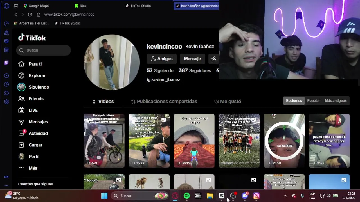
Task: Click the back navigation arrow
Action: [16, 15]
